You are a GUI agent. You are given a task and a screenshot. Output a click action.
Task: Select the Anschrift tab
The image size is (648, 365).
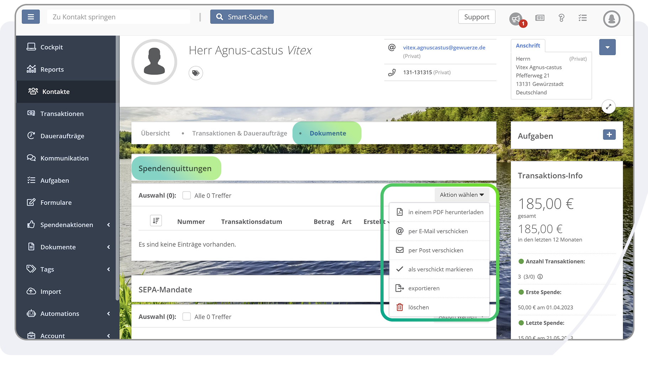[528, 46]
